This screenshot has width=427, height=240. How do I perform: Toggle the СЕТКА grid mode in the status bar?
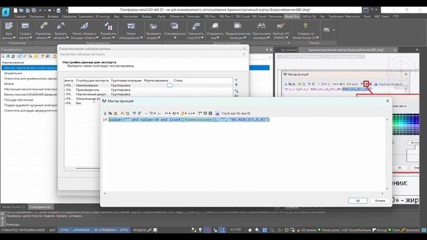[64, 230]
